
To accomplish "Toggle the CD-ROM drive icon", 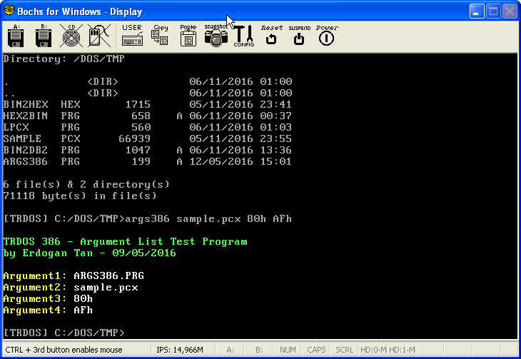I will [71, 36].
